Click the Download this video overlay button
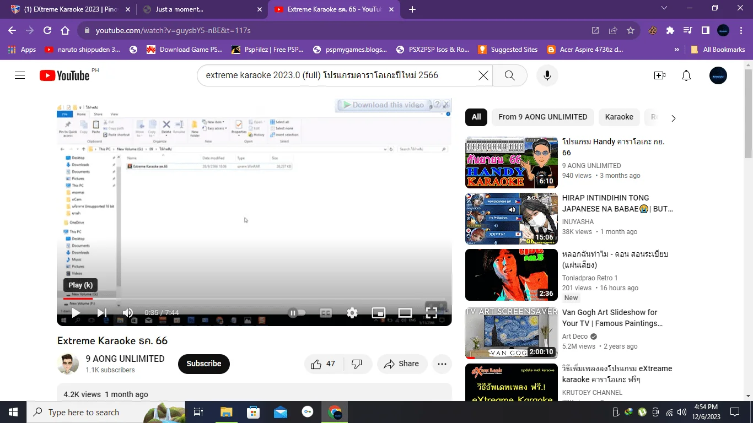 383,105
